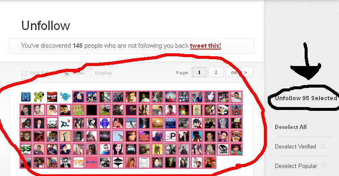Select the blue M logo avatar

click(26, 97)
